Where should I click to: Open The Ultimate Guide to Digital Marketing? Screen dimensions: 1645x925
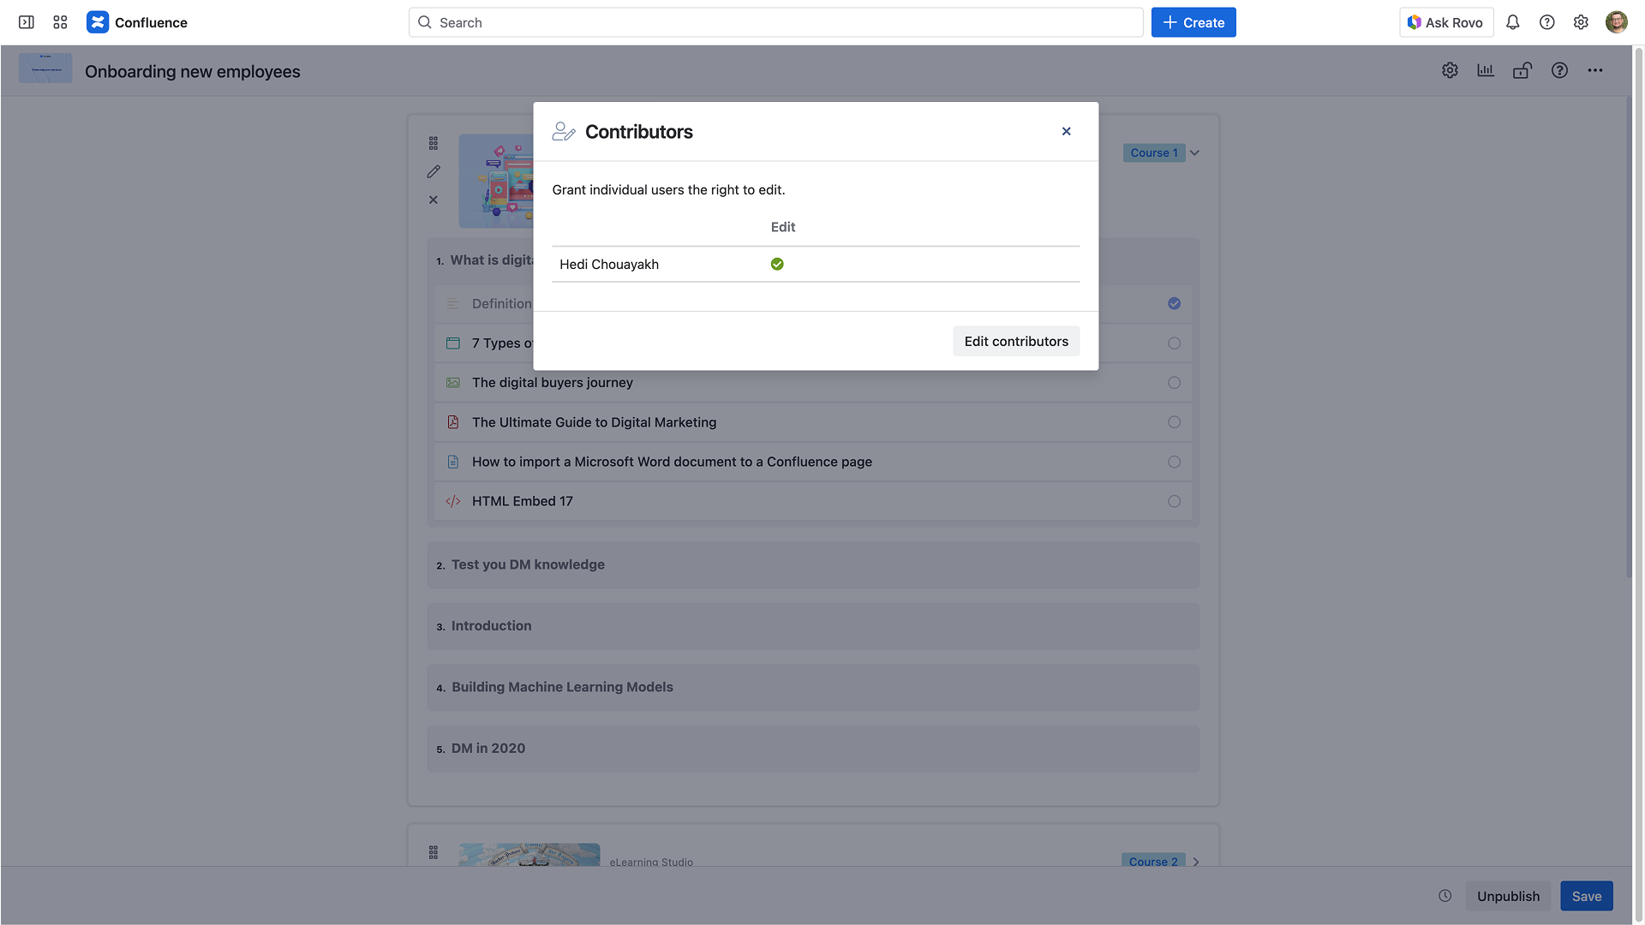click(x=594, y=422)
